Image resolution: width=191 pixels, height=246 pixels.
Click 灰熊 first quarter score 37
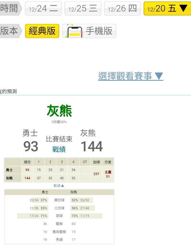coord(39,178)
